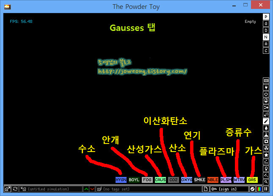Select the SMKE smoke element

[x=200, y=180]
